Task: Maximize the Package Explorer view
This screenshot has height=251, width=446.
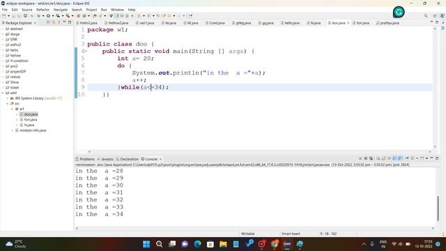Action: tap(70, 22)
